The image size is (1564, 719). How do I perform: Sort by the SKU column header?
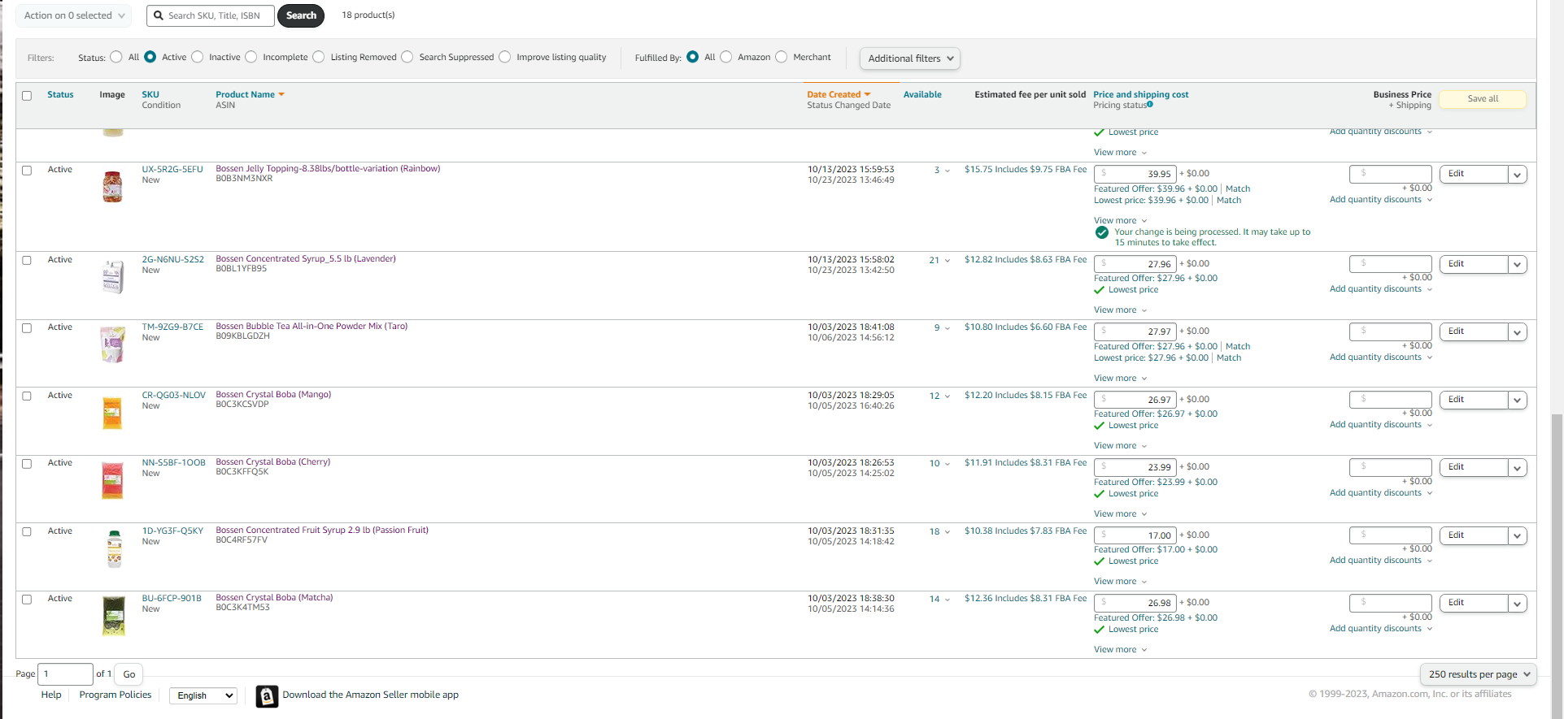pos(150,95)
